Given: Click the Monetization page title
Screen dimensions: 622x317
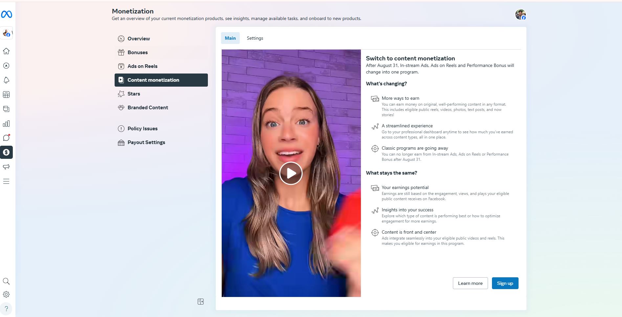Looking at the screenshot, I should click(x=133, y=11).
